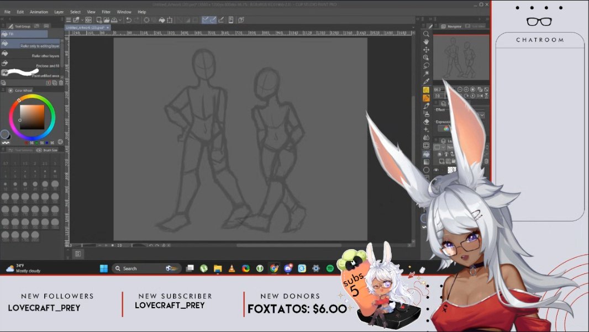Image resolution: width=589 pixels, height=332 pixels.
Task: Click the Navigator canvas thumbnail
Action: point(461,58)
